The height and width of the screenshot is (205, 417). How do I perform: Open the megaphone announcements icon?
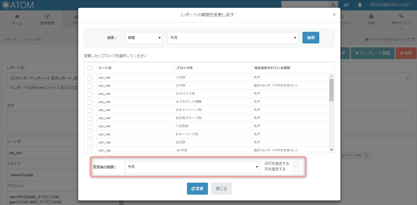click(347, 5)
